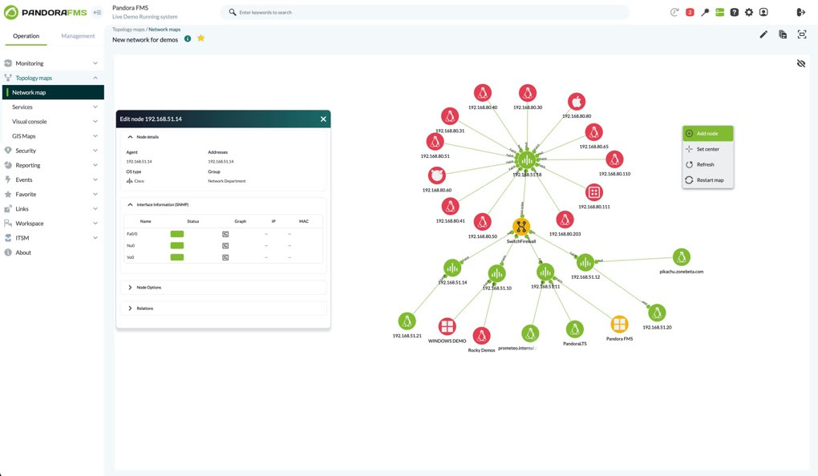
Task: Select Add node from context menu
Action: [x=707, y=134]
